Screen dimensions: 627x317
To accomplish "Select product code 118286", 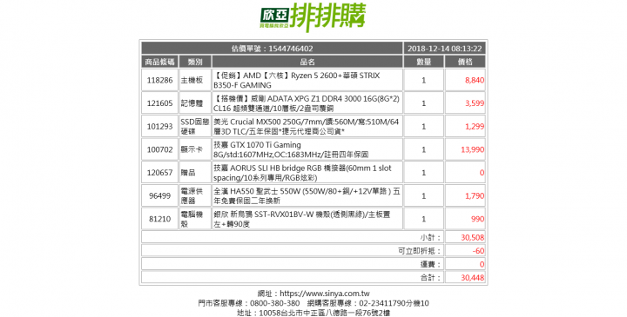I will tap(159, 80).
